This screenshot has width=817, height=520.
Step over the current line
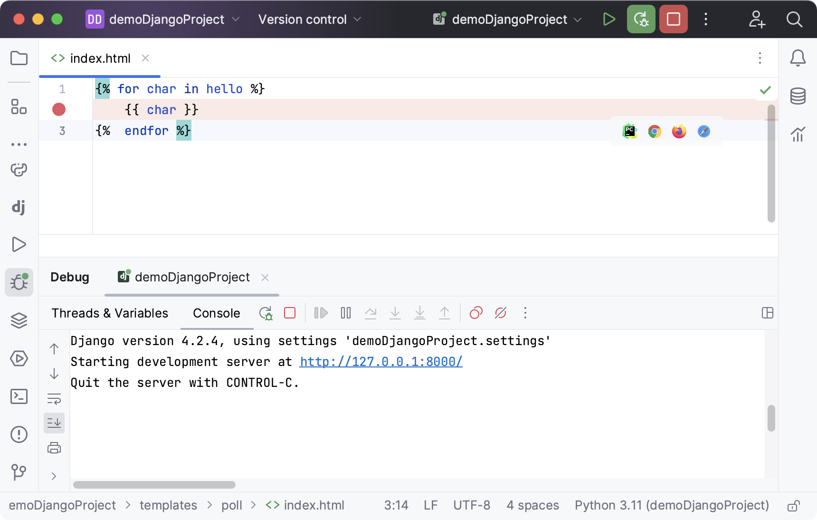point(371,313)
